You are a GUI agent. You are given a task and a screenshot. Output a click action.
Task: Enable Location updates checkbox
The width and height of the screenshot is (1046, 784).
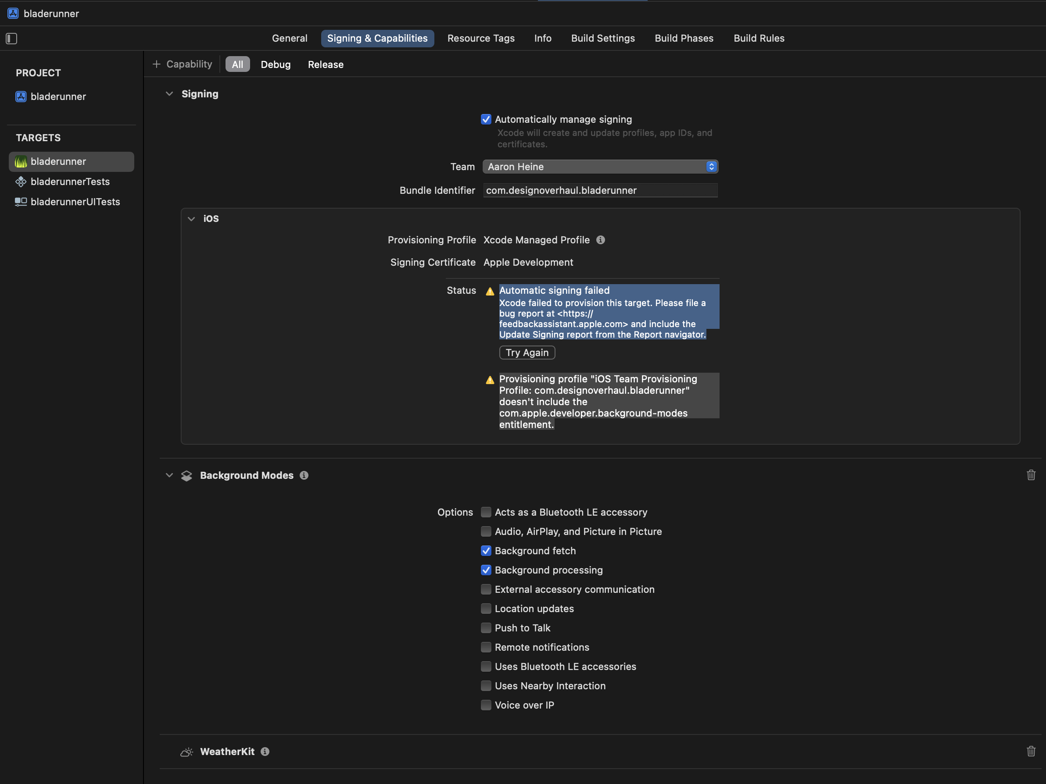[x=486, y=609]
